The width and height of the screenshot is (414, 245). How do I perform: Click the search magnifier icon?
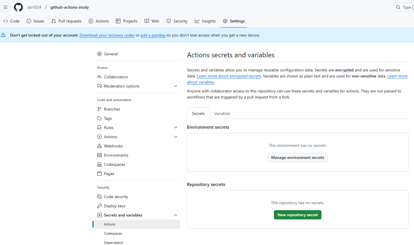tap(398, 7)
